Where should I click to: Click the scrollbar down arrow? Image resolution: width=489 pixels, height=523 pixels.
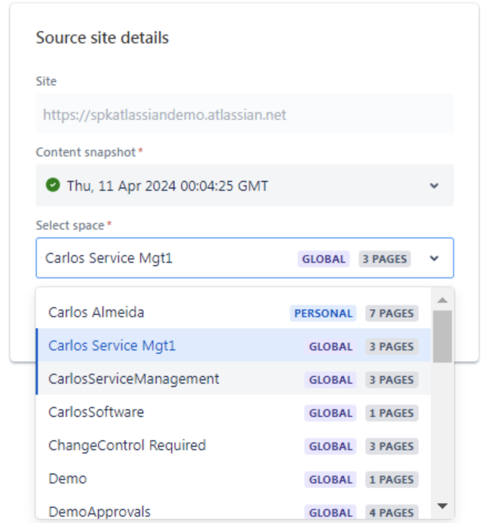coord(442,506)
